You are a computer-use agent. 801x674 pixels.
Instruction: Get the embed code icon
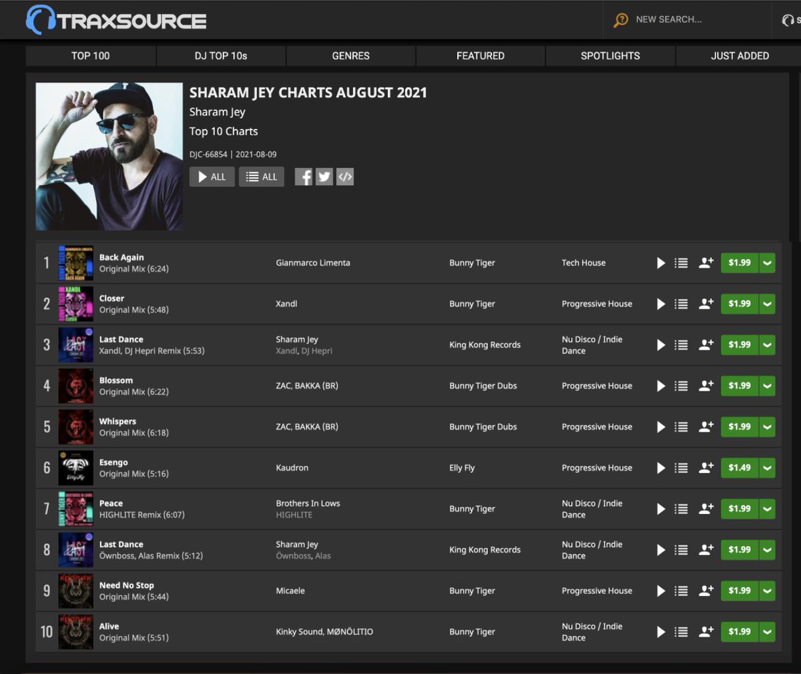pyautogui.click(x=345, y=177)
